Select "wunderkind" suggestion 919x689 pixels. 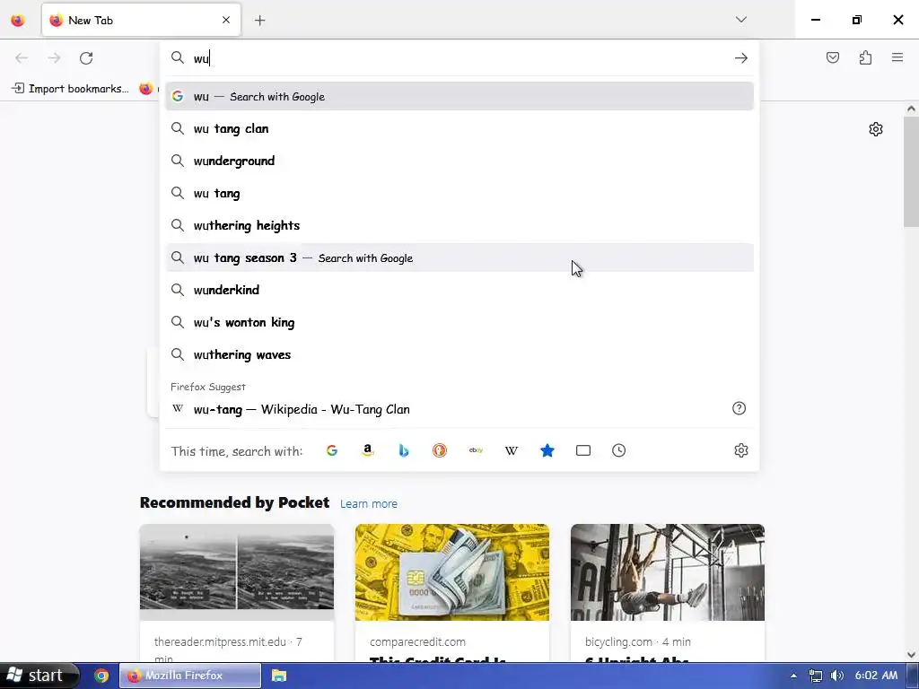click(x=459, y=290)
